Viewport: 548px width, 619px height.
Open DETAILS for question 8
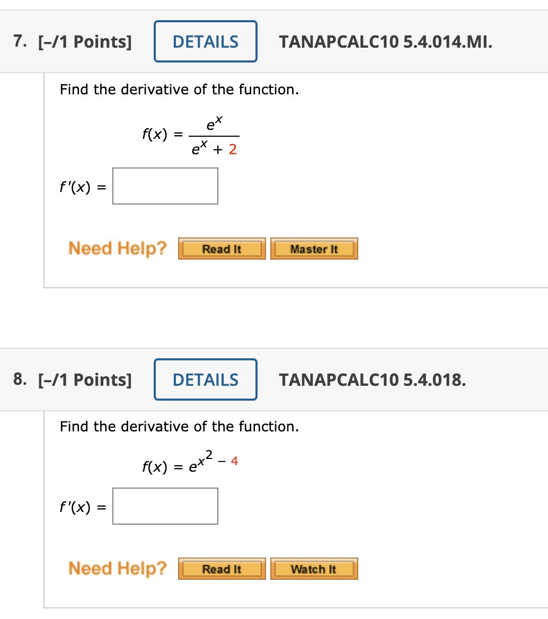click(x=205, y=379)
